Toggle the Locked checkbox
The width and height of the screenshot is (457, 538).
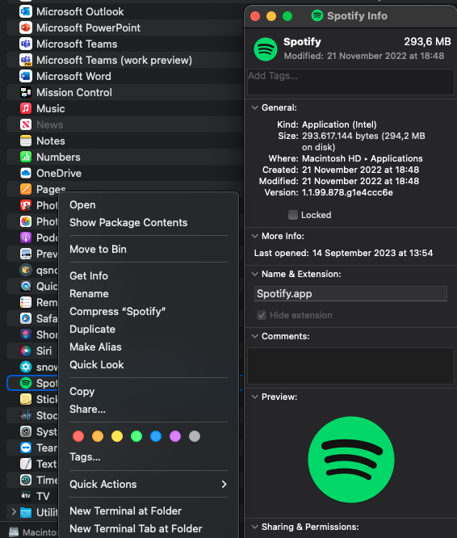293,215
